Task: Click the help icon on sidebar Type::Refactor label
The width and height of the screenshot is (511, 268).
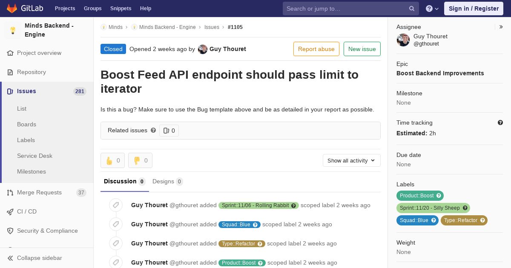Action: click(482, 220)
